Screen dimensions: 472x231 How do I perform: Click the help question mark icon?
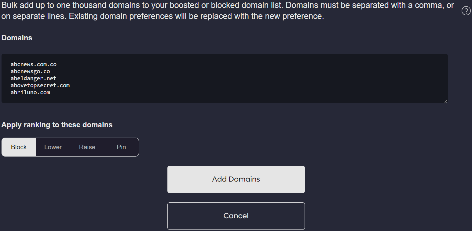[466, 11]
